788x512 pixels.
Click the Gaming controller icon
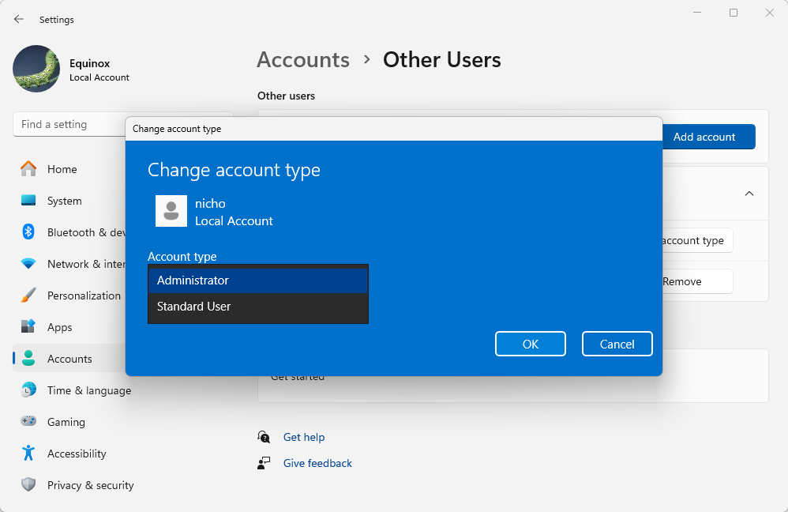tap(28, 421)
